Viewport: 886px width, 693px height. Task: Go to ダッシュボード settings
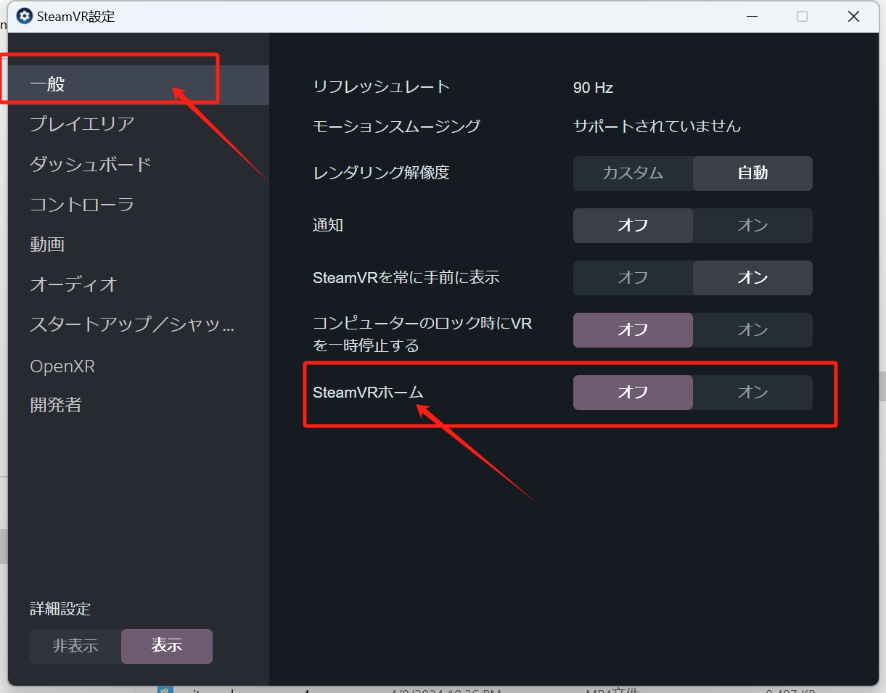(139, 164)
